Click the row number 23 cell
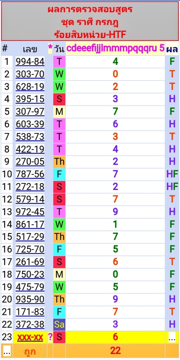This screenshot has height=360, width=180. [7, 337]
